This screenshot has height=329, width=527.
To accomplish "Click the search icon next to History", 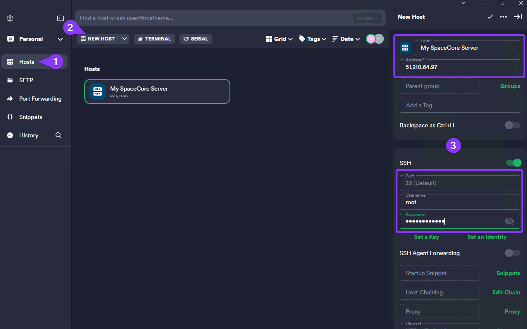I will point(58,135).
